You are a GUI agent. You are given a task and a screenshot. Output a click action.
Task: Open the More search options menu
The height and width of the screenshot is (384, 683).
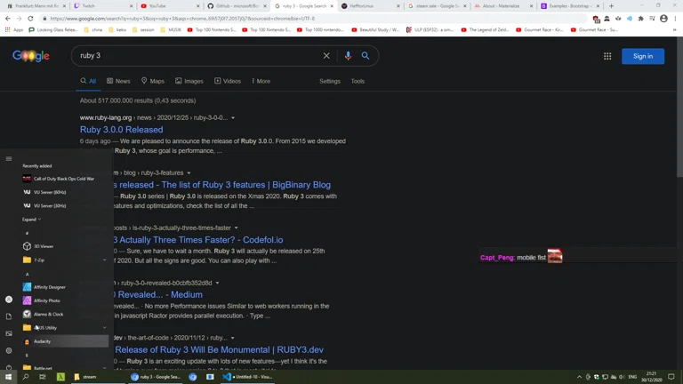tap(261, 81)
